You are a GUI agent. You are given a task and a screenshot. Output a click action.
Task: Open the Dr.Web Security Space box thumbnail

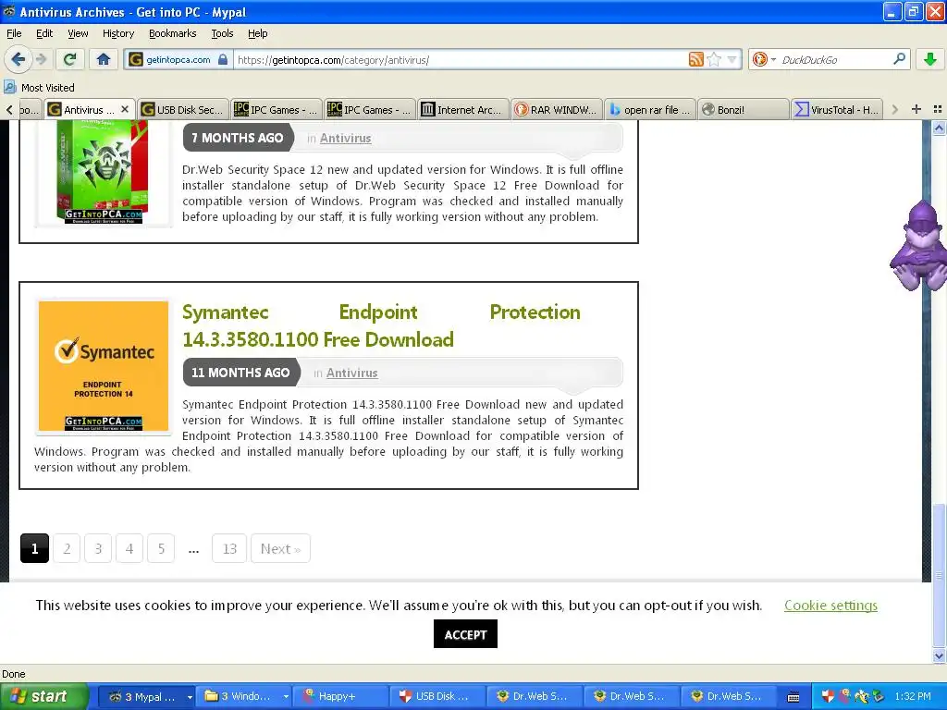[103, 172]
